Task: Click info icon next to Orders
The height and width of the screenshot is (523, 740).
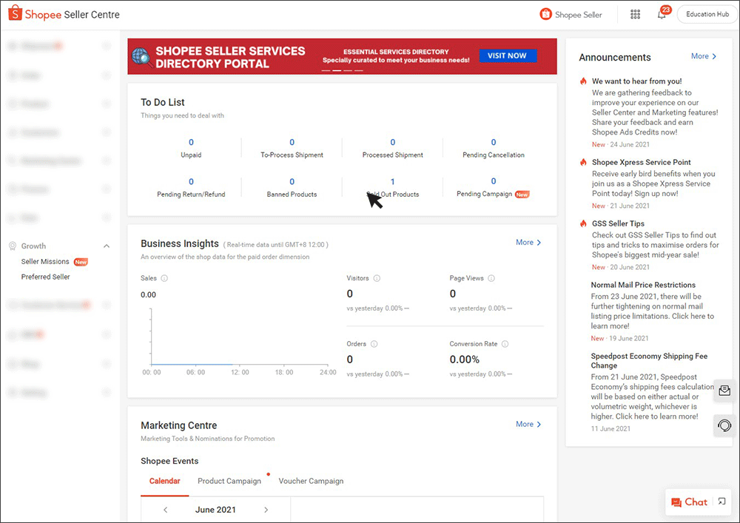Action: tap(374, 344)
